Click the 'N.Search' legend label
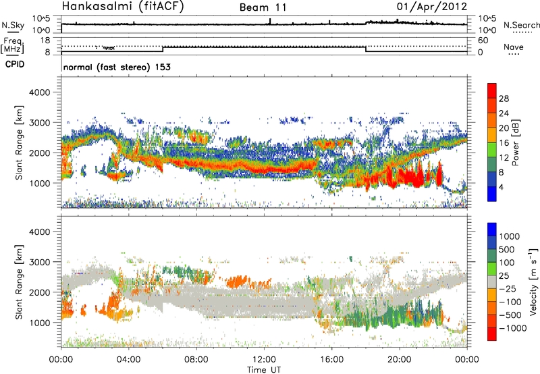540x374 pixels. (x=522, y=25)
